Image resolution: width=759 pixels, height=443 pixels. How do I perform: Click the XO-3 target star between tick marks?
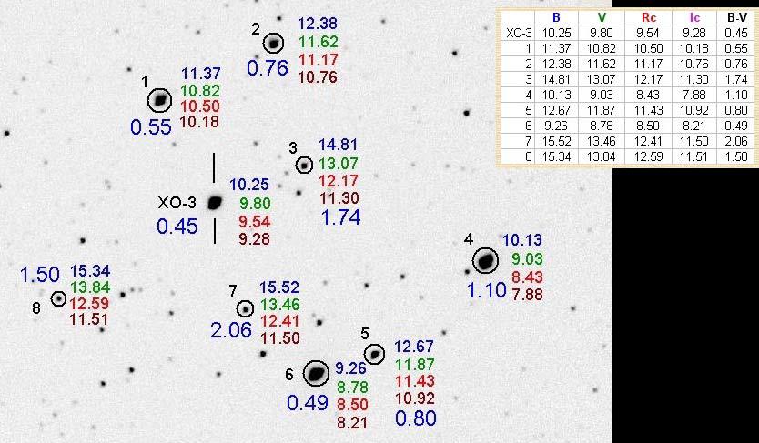(x=215, y=203)
